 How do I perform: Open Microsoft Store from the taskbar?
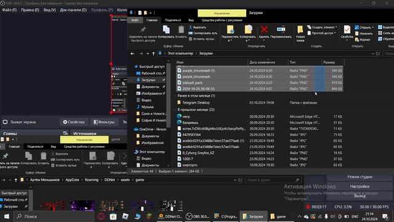tap(113, 216)
